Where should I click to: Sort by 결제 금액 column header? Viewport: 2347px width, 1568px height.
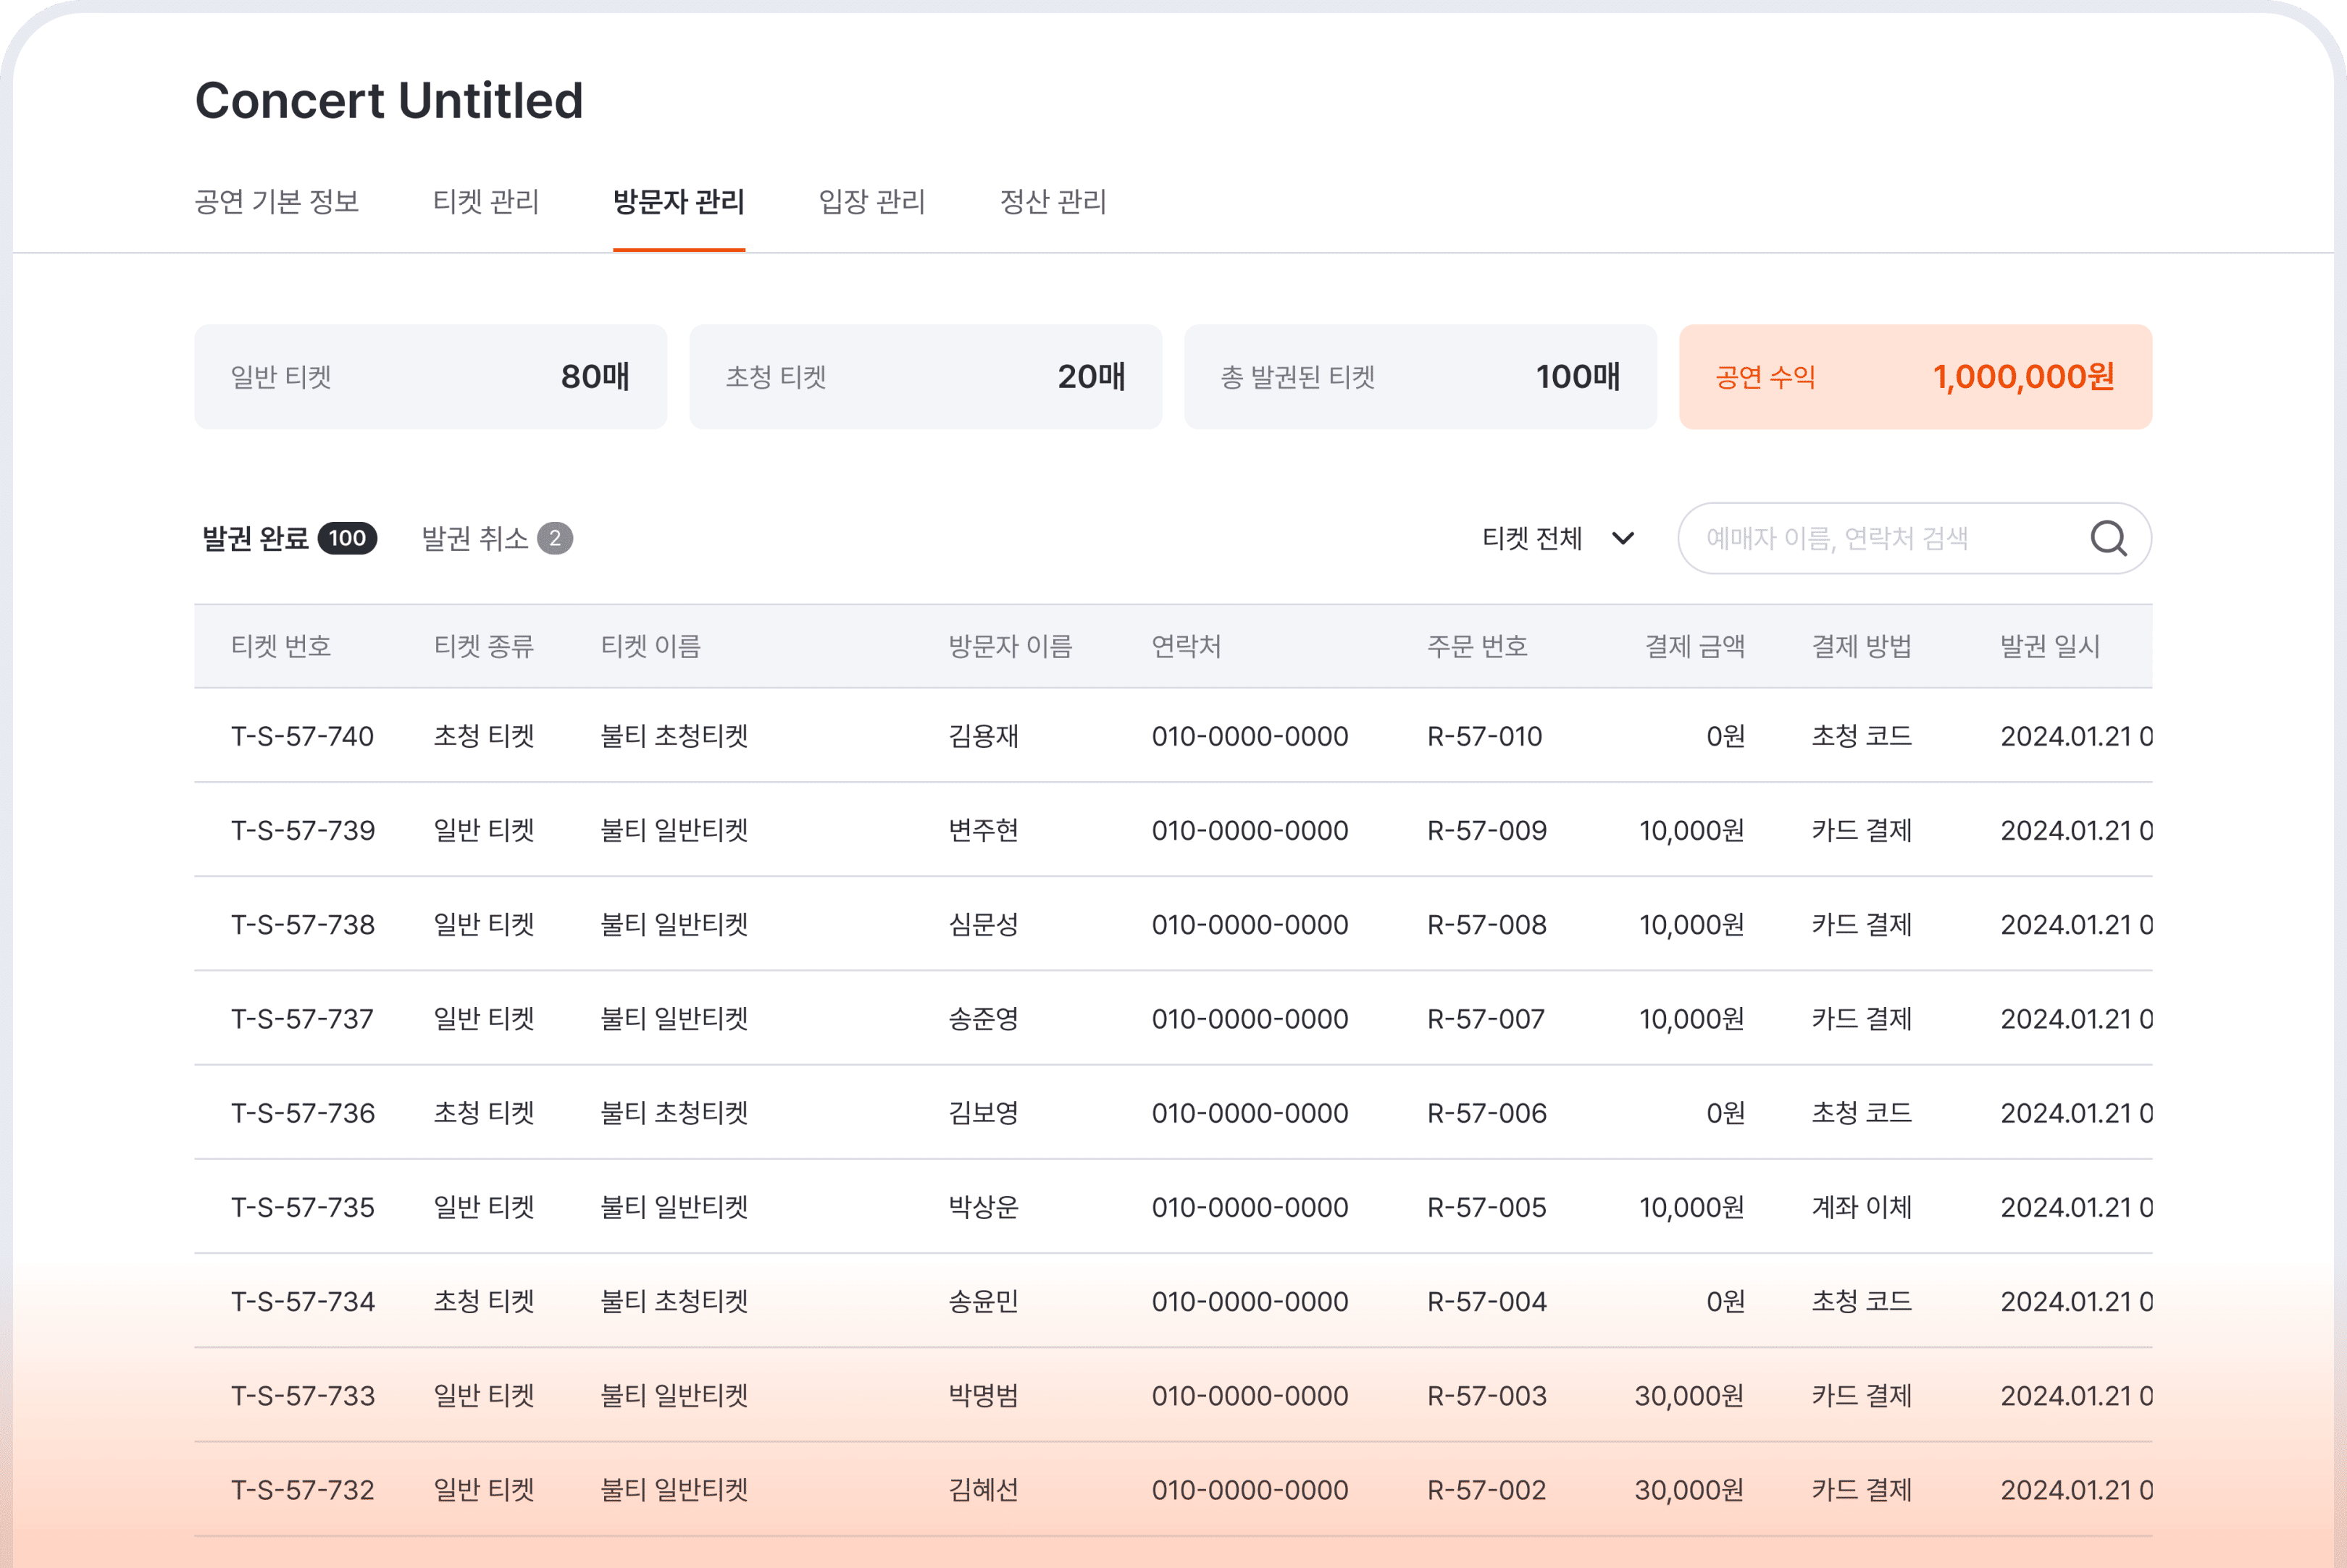pyautogui.click(x=1694, y=646)
